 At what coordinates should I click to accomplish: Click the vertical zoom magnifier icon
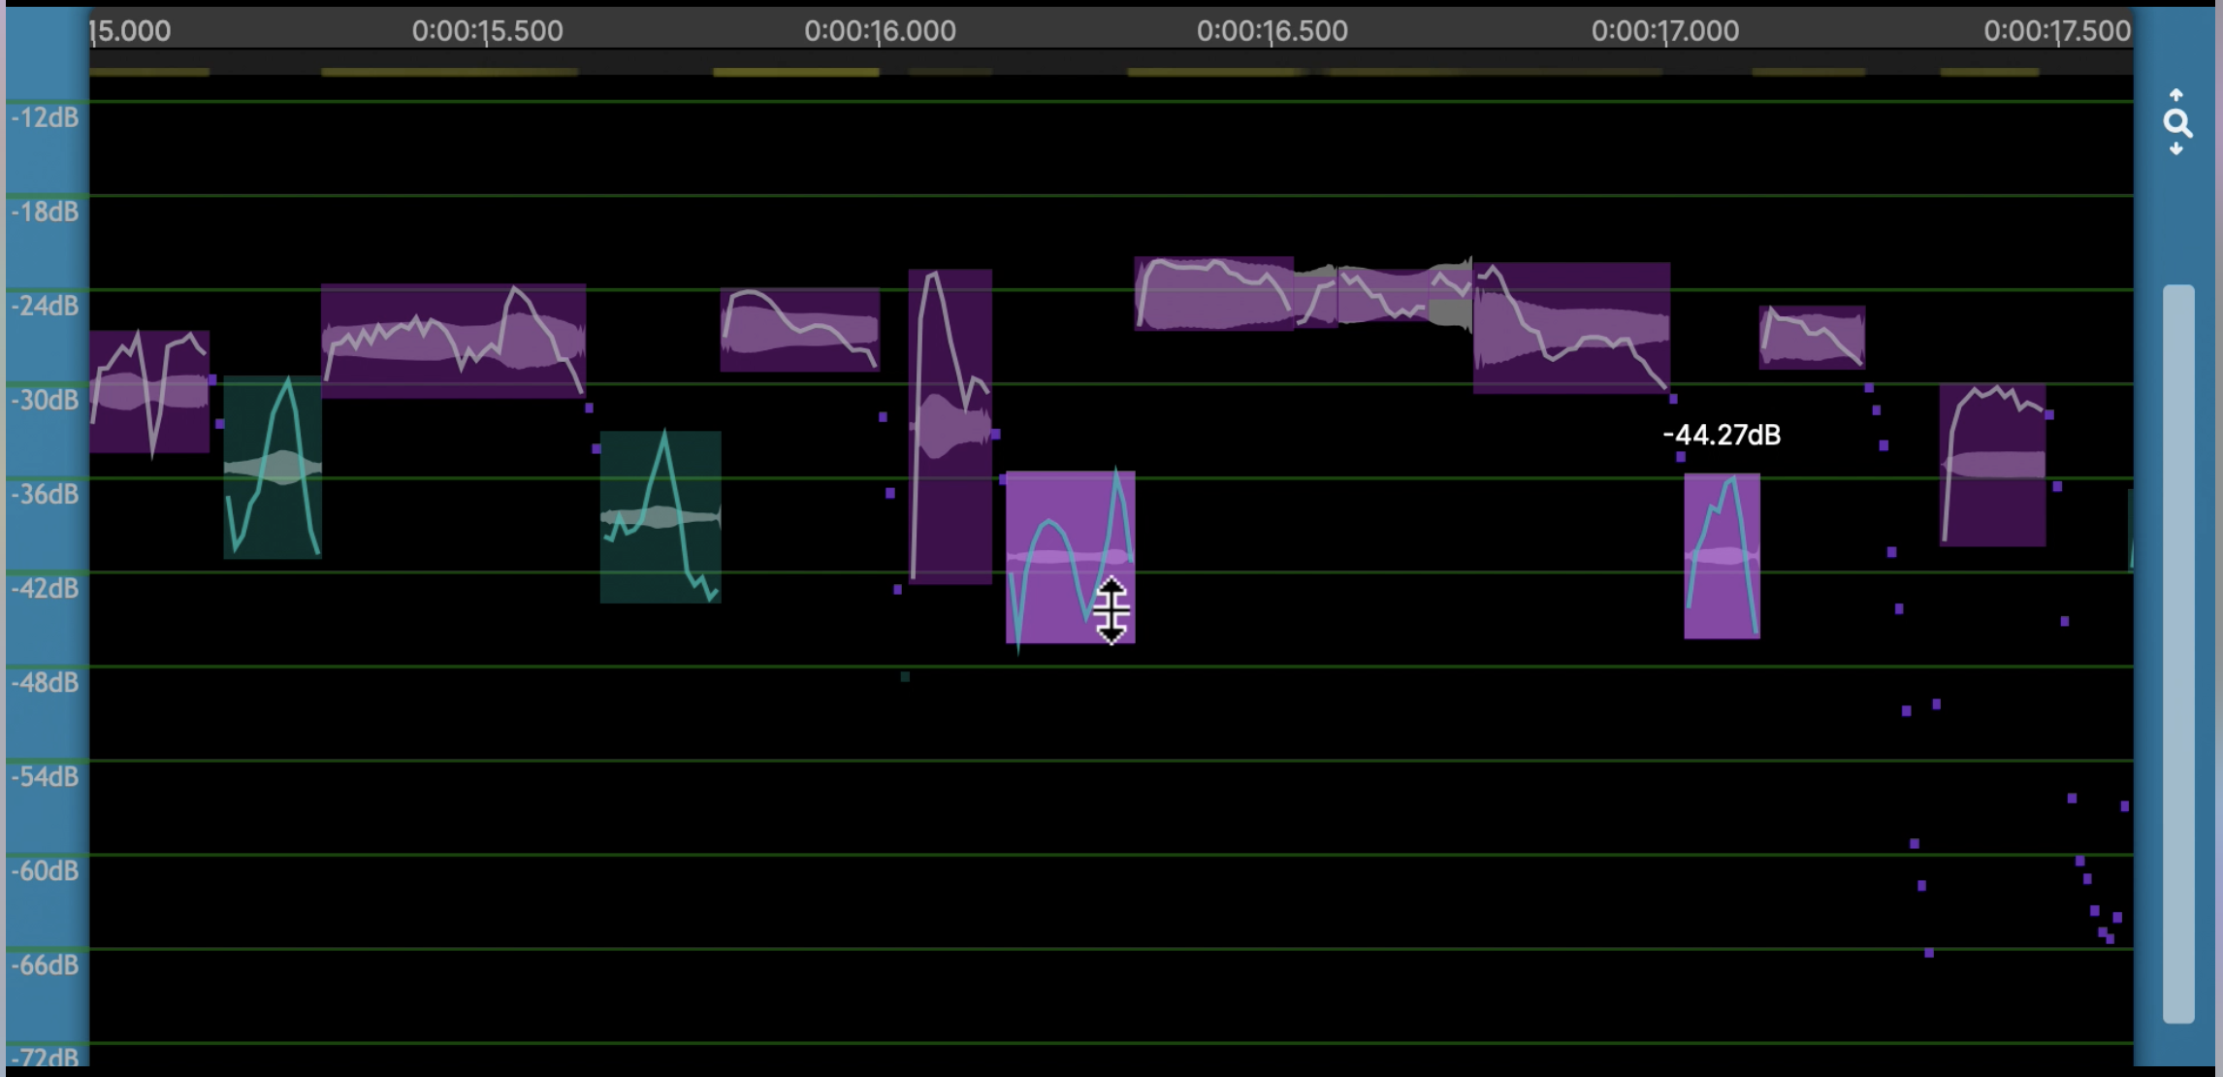[2177, 123]
